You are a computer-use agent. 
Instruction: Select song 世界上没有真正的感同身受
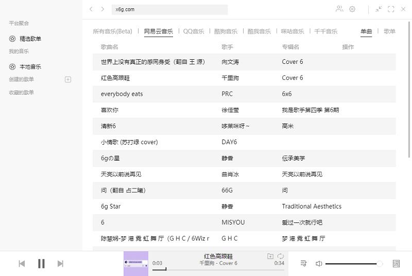tap(152, 62)
